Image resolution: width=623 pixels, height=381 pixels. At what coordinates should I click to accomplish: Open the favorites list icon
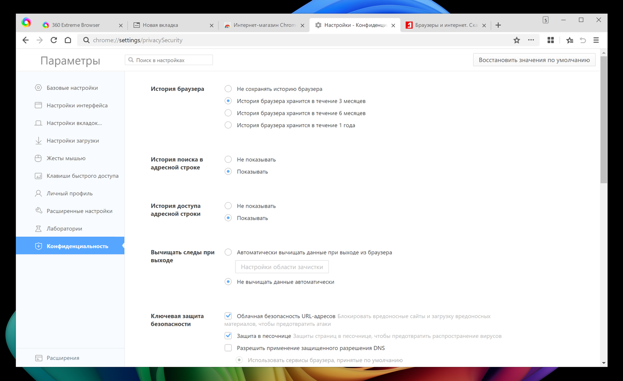pos(569,40)
